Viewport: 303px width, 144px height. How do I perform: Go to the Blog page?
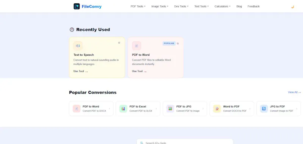point(239,6)
